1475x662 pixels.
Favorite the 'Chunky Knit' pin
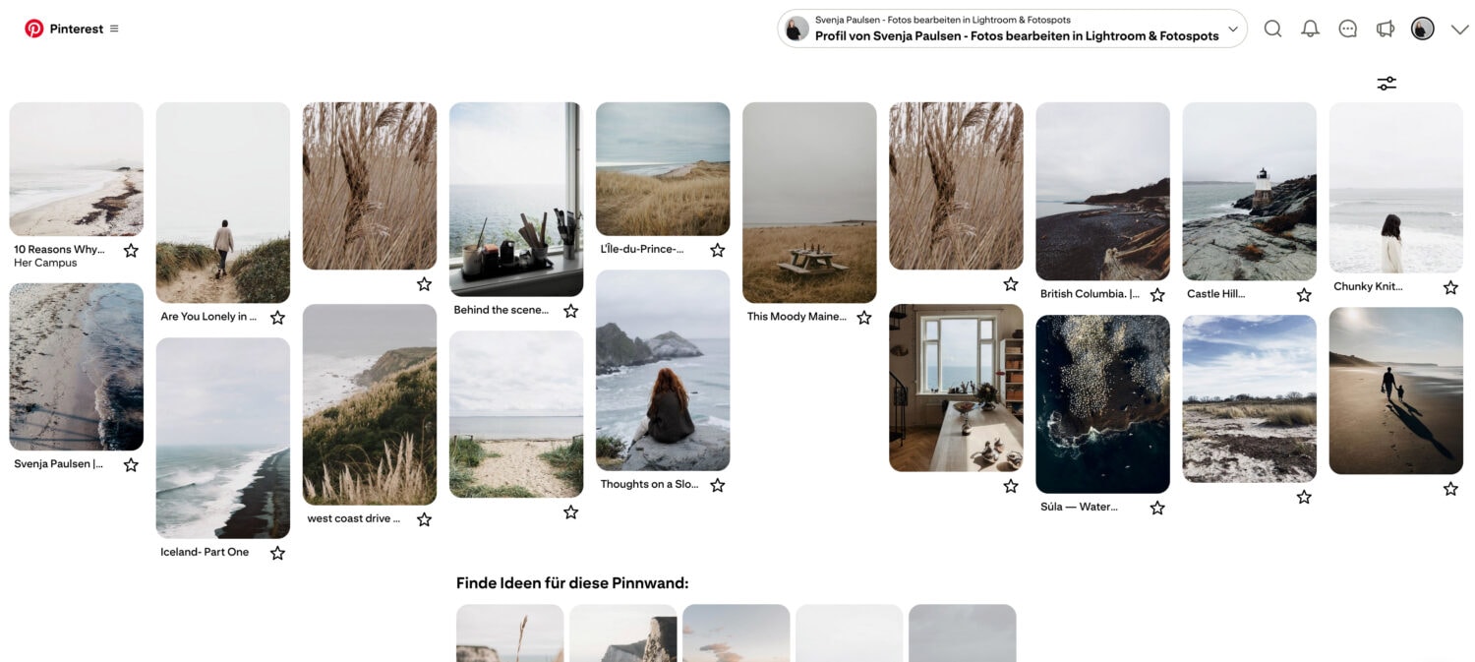[1450, 286]
